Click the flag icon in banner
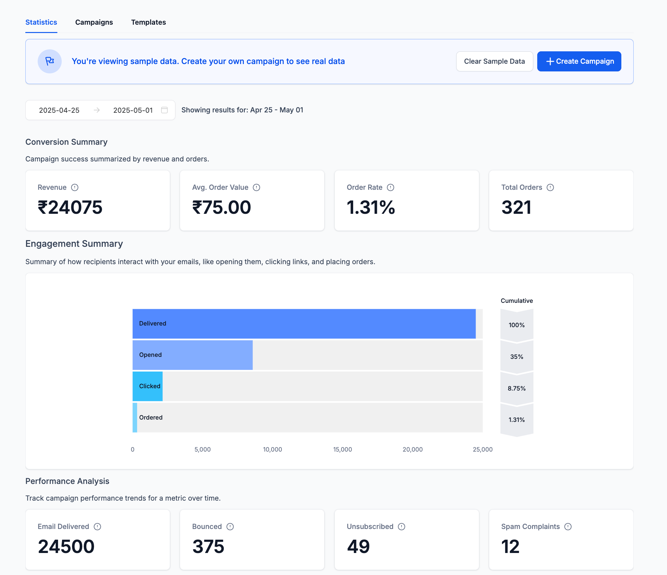 50,61
